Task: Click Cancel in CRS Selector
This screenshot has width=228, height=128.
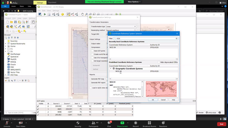Action: click(163, 100)
